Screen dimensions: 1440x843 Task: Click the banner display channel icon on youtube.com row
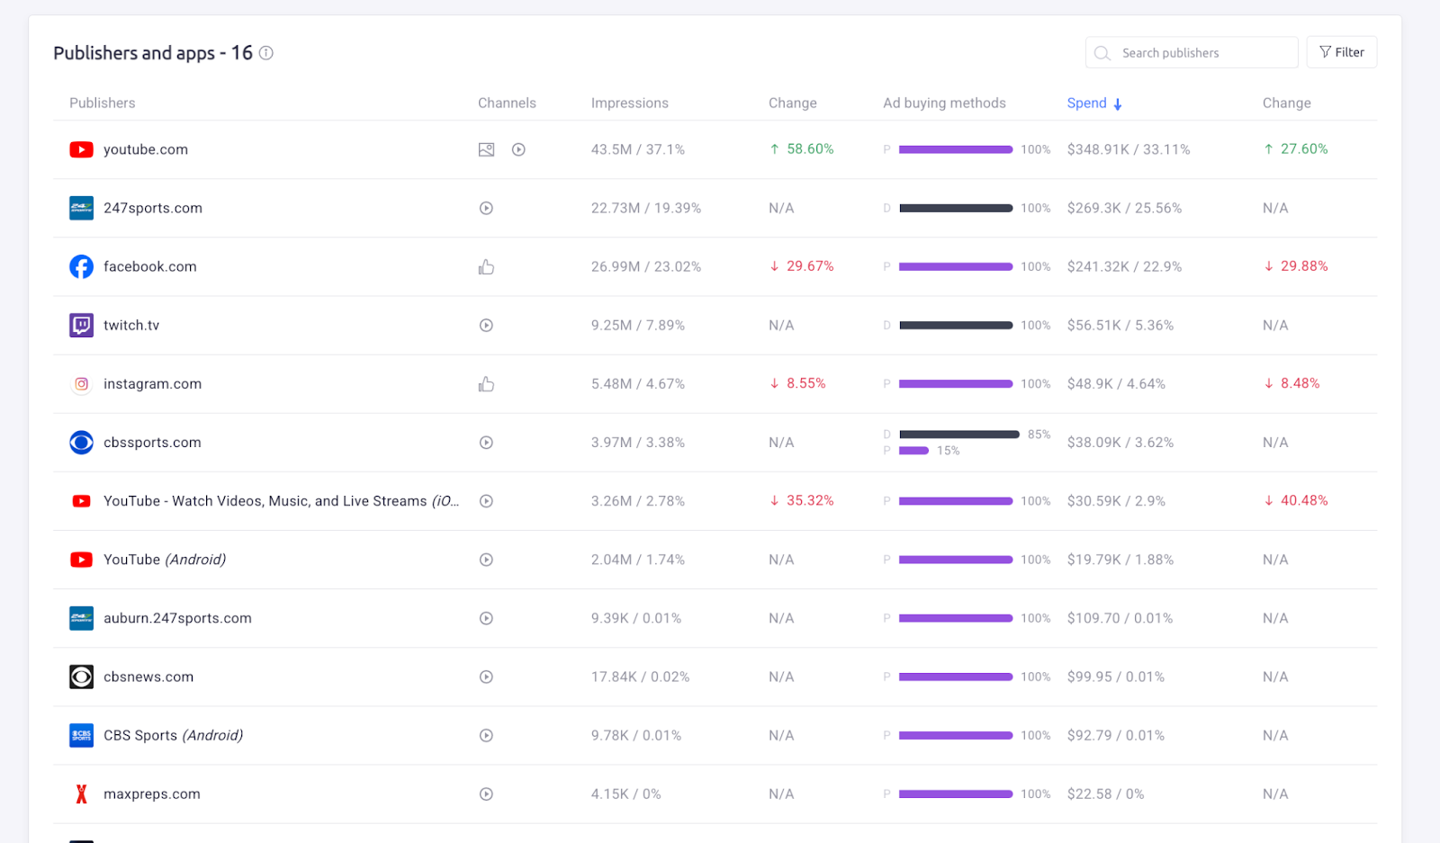[x=486, y=149]
